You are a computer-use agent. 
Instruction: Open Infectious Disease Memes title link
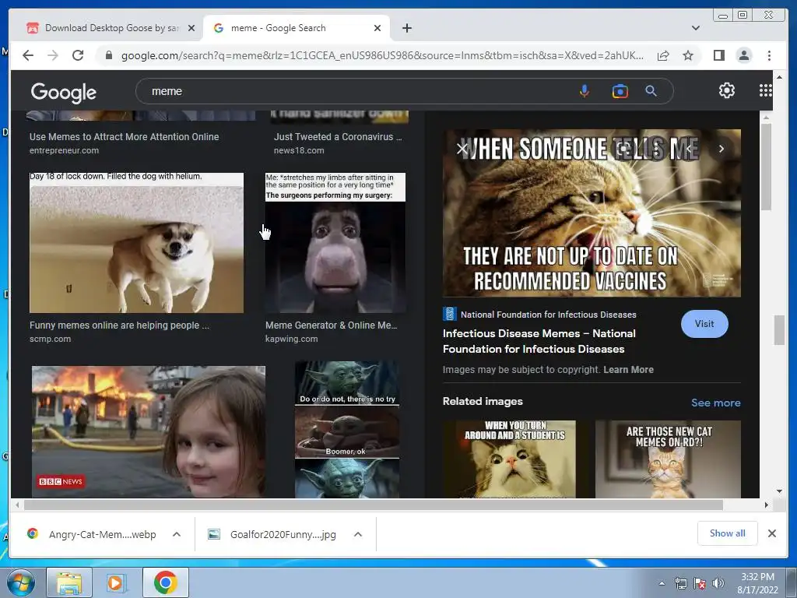[539, 341]
